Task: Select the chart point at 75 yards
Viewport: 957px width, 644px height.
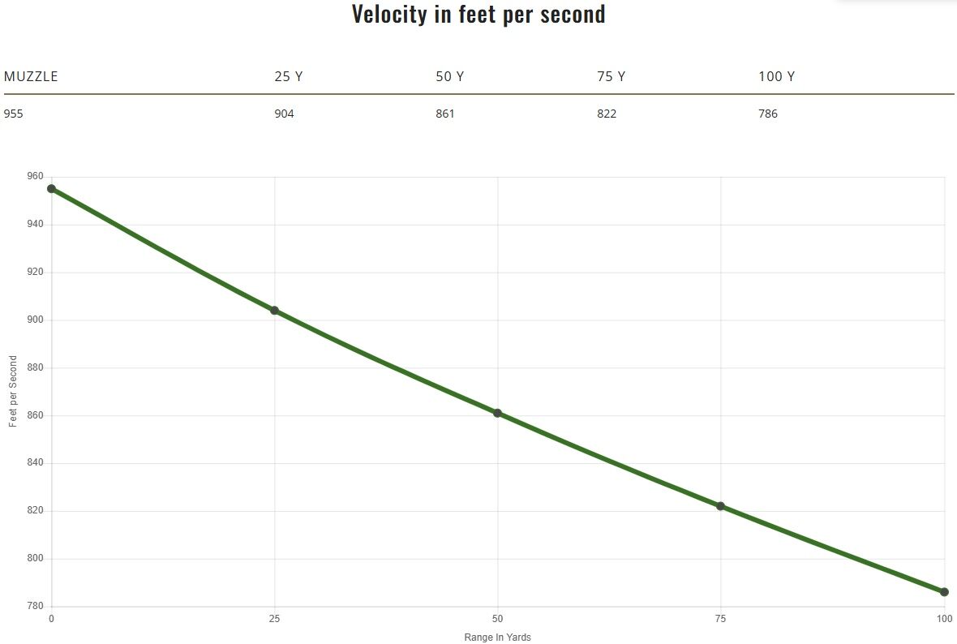Action: (x=720, y=506)
